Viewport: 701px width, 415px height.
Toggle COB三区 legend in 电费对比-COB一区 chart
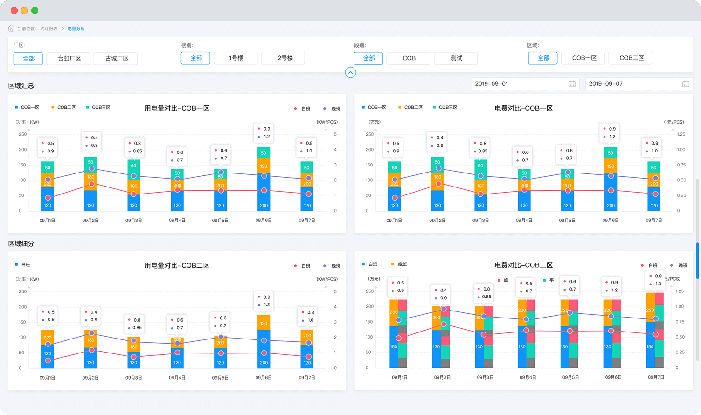tap(445, 108)
